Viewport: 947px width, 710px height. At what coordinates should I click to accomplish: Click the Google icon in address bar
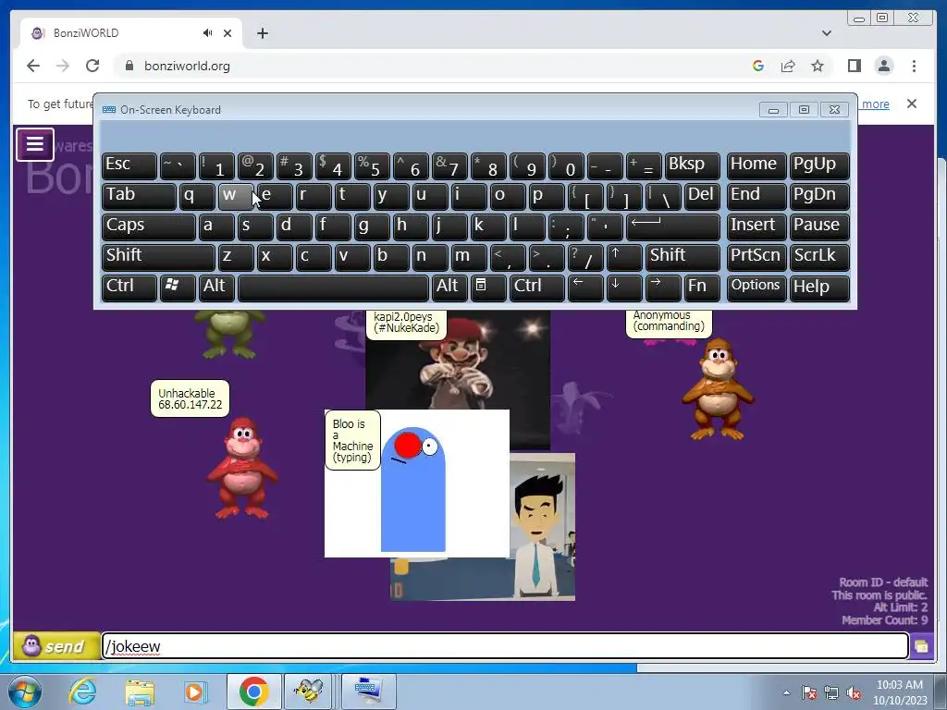(758, 66)
